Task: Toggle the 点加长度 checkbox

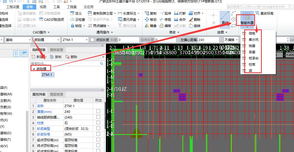Action: [92, 40]
